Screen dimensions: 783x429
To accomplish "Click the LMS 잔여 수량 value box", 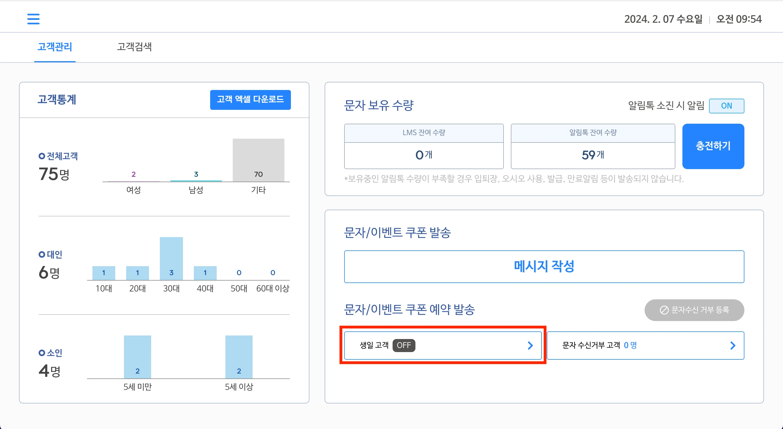I will coord(424,155).
